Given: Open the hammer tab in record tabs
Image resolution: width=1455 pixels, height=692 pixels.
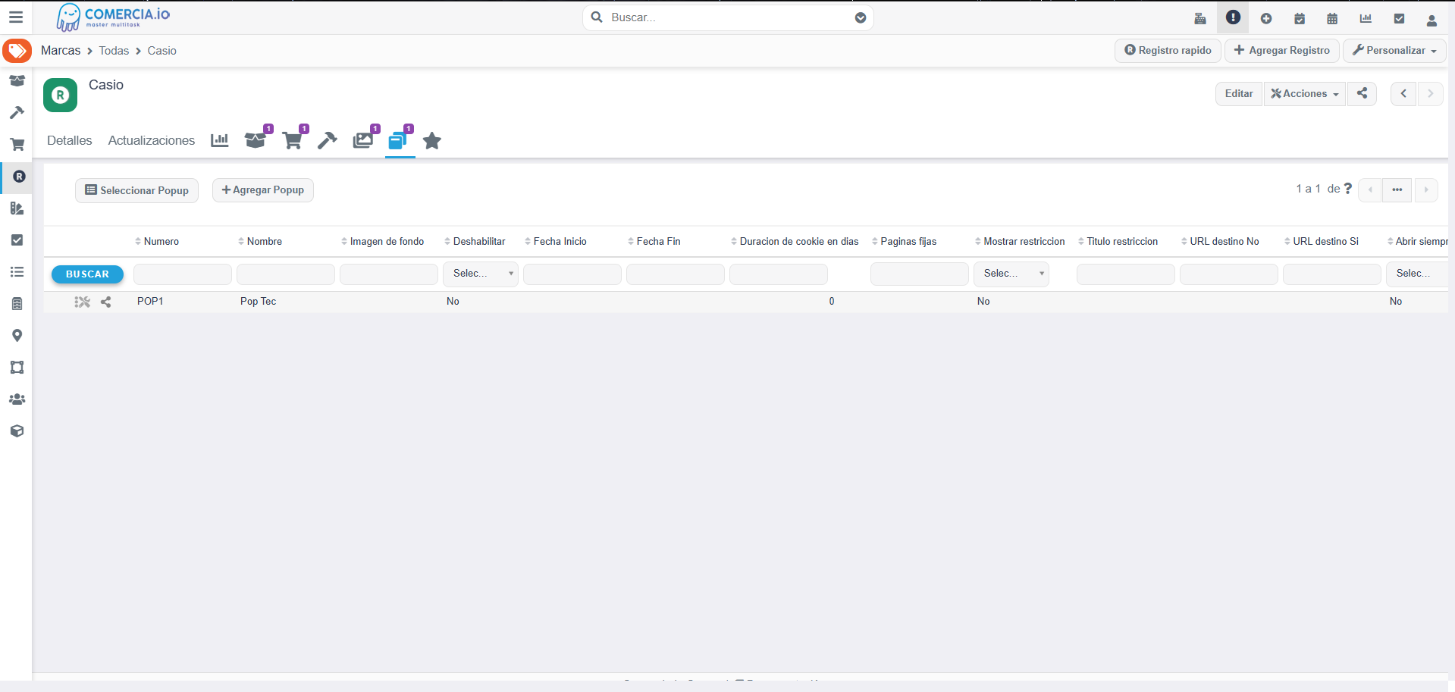Looking at the screenshot, I should point(327,140).
